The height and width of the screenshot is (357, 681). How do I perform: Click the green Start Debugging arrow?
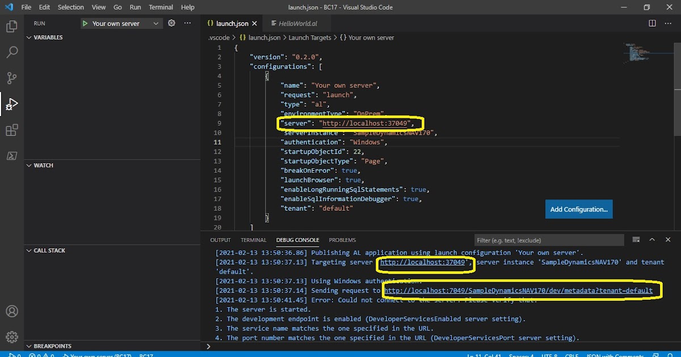tap(85, 23)
